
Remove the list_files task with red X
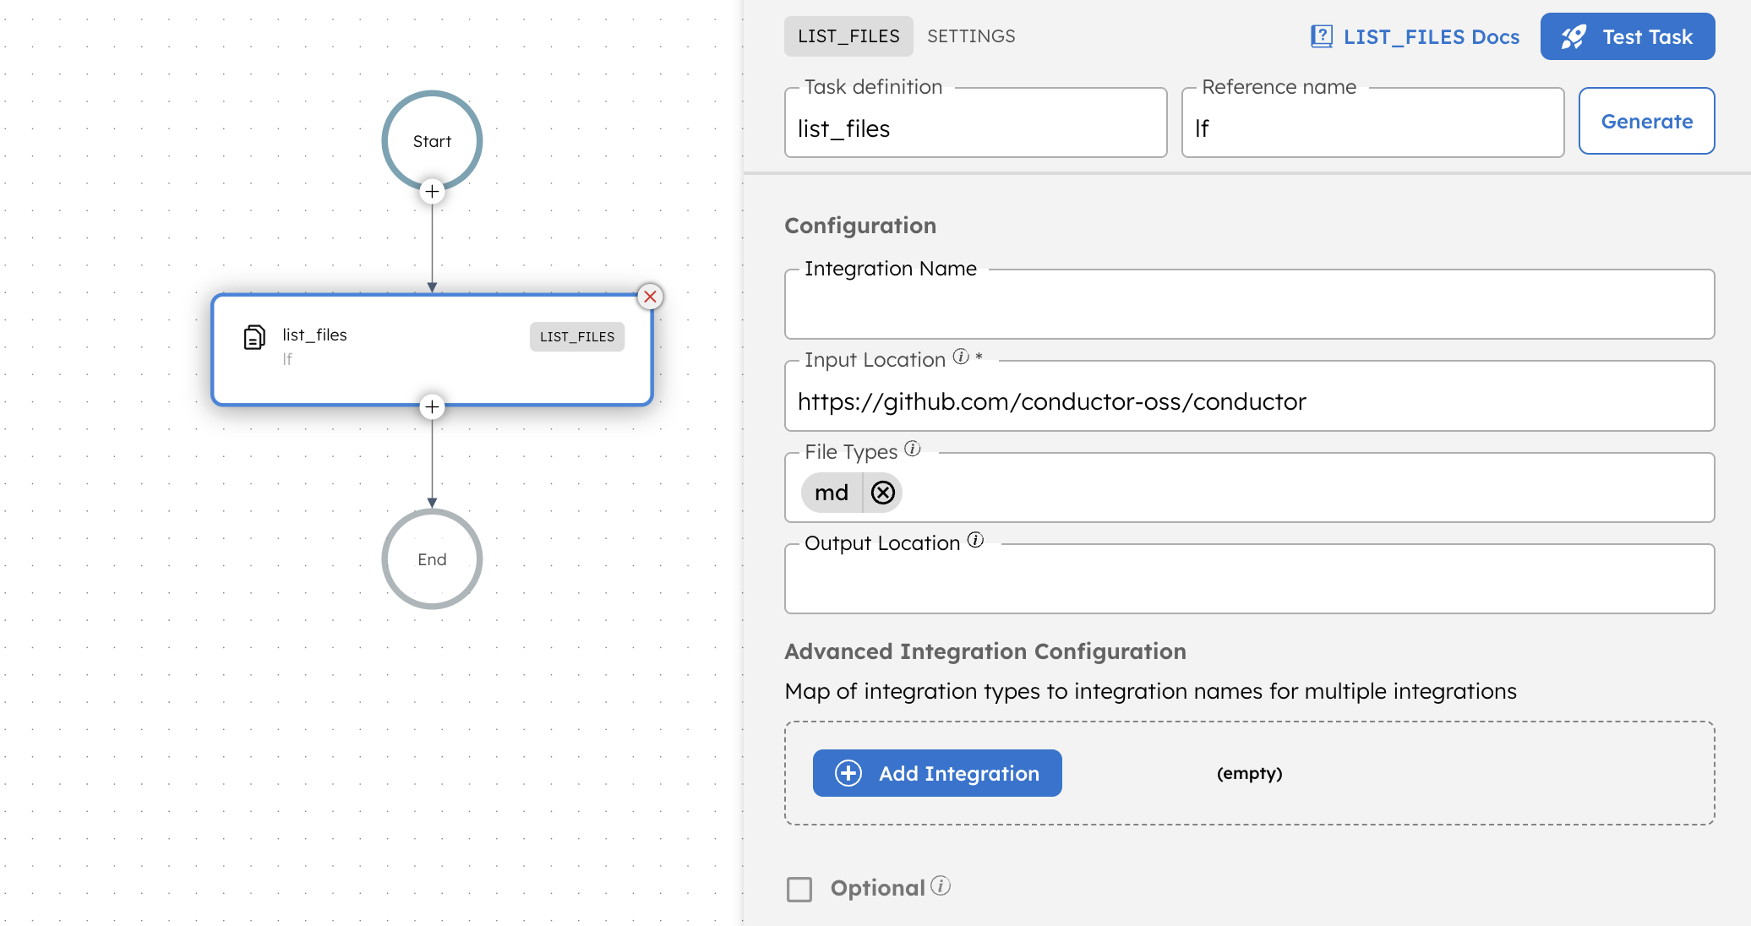pos(650,297)
